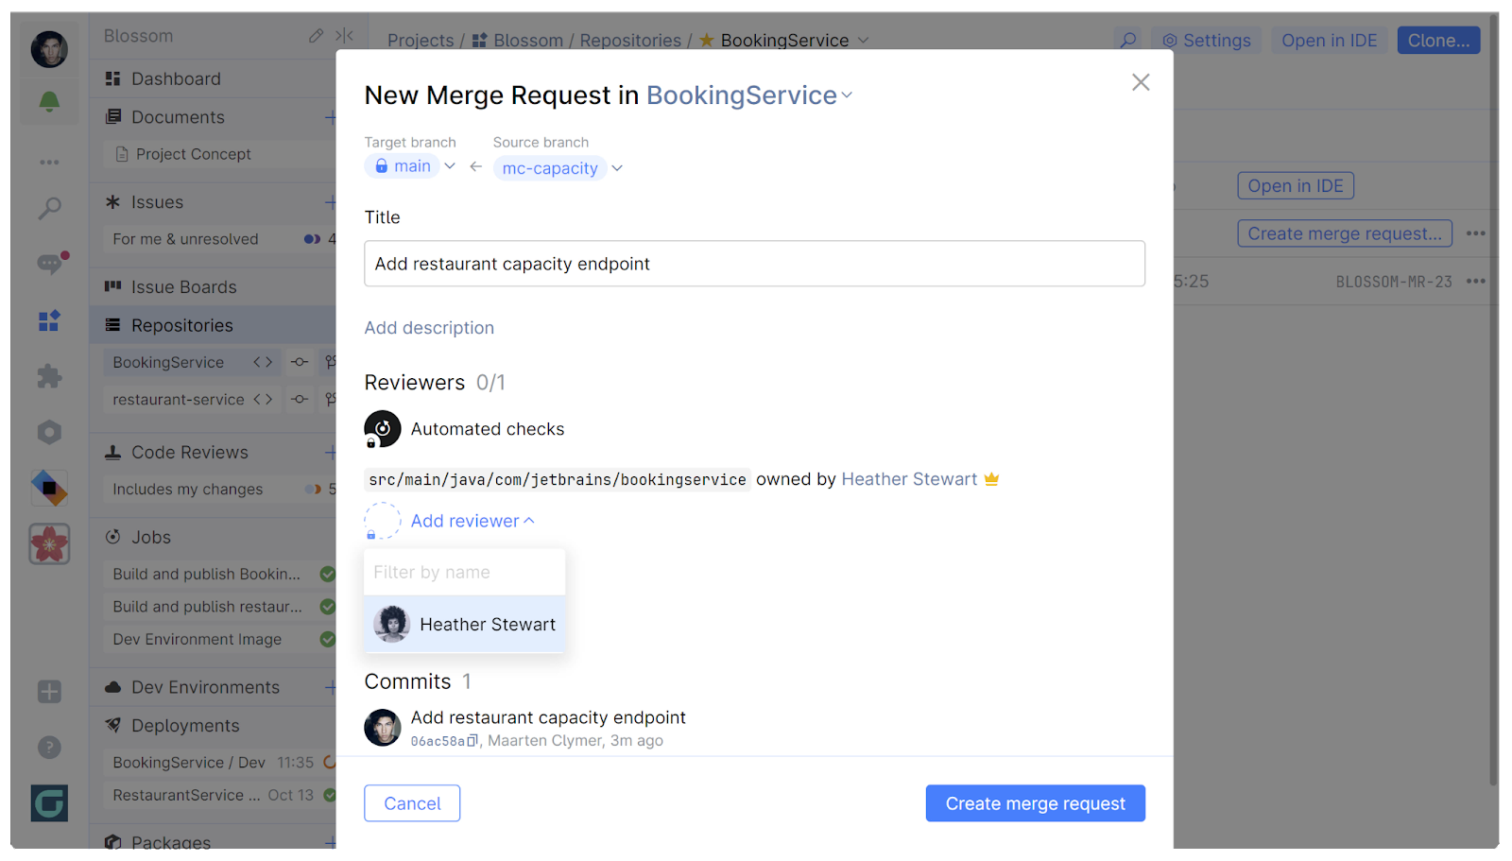Open chats icon with red badge

pos(51,263)
